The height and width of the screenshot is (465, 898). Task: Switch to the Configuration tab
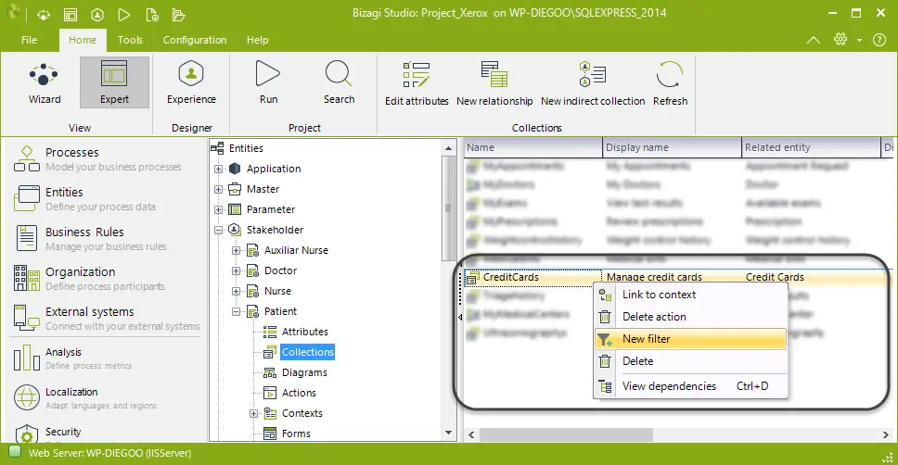(195, 40)
